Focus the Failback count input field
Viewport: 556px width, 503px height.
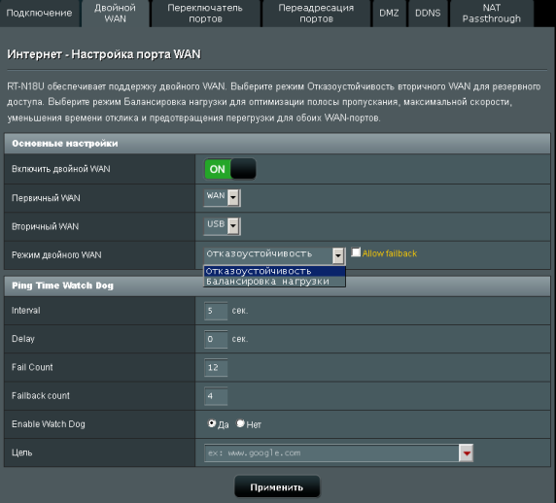pos(216,396)
